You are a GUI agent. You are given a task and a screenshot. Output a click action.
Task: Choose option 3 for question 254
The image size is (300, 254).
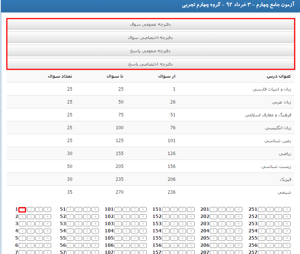pos(278,231)
